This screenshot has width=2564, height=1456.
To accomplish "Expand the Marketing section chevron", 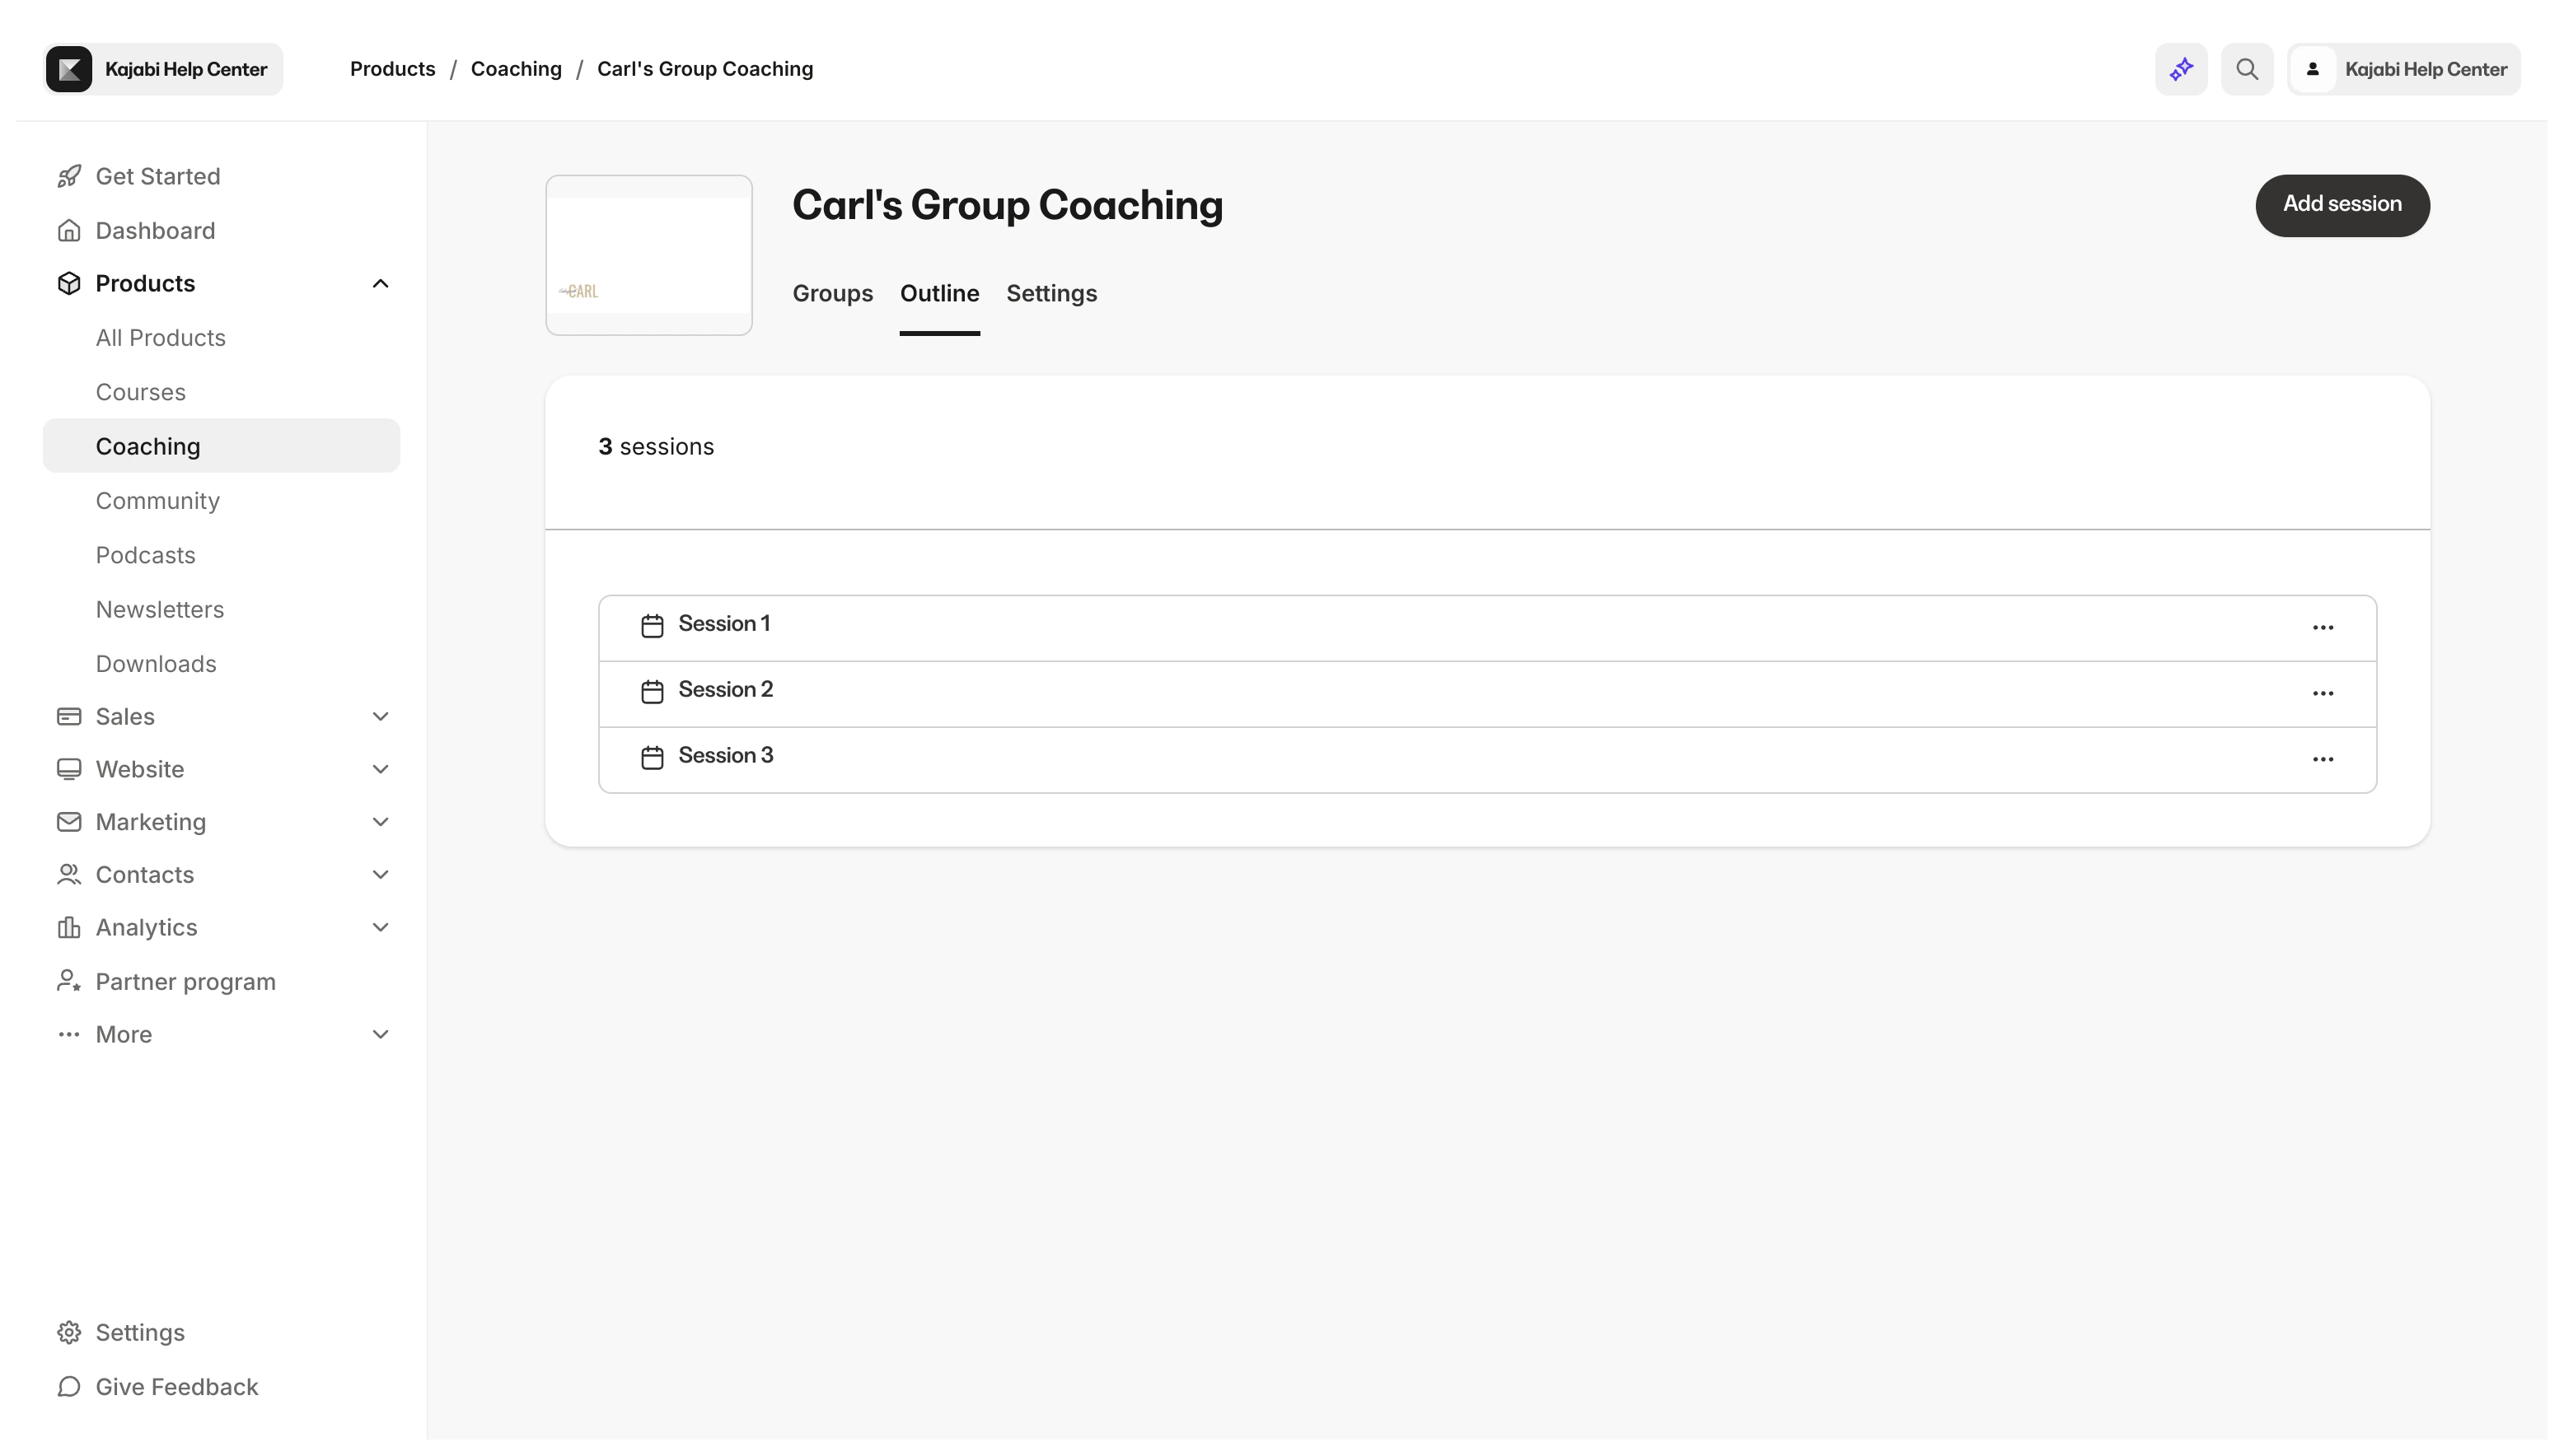I will pyautogui.click(x=380, y=821).
